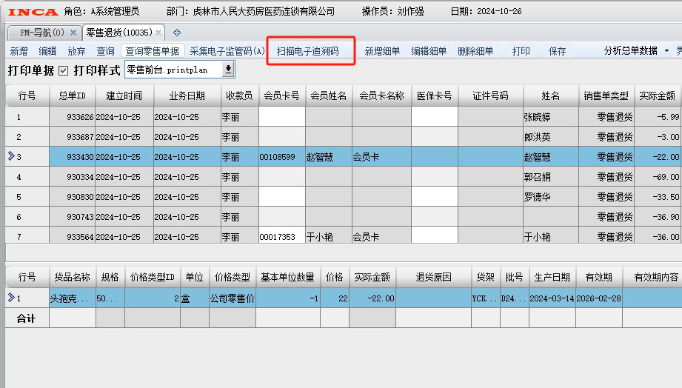Viewport: 682px width, 388px height.
Task: Click the 实际金额 column header in top grid
Action: [657, 96]
